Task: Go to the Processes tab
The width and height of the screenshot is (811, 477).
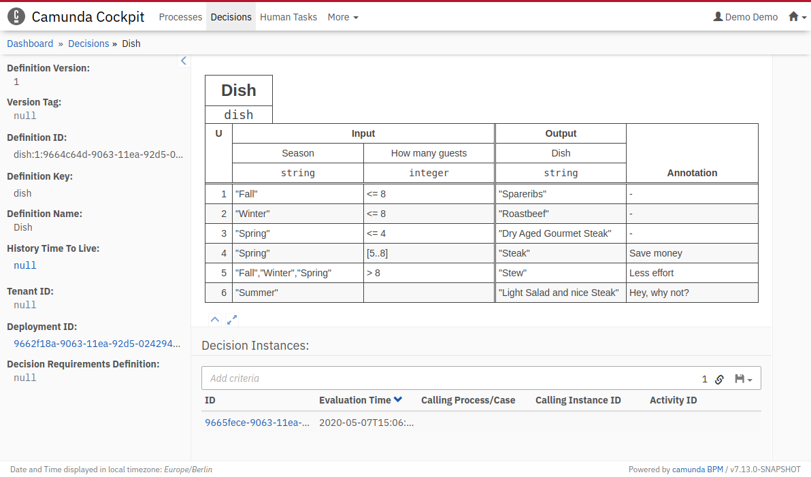Action: pos(180,17)
